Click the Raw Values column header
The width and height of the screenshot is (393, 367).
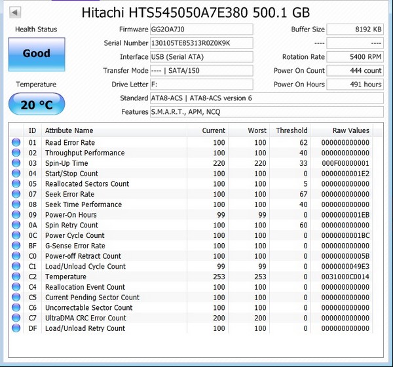(x=350, y=130)
